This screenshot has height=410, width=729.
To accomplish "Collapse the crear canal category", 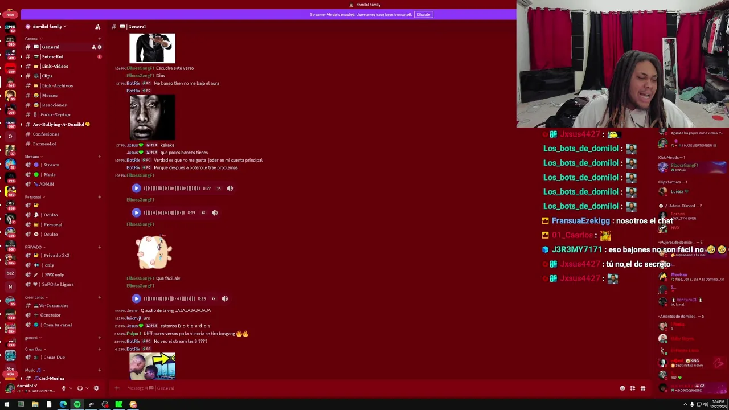I will 35,297.
